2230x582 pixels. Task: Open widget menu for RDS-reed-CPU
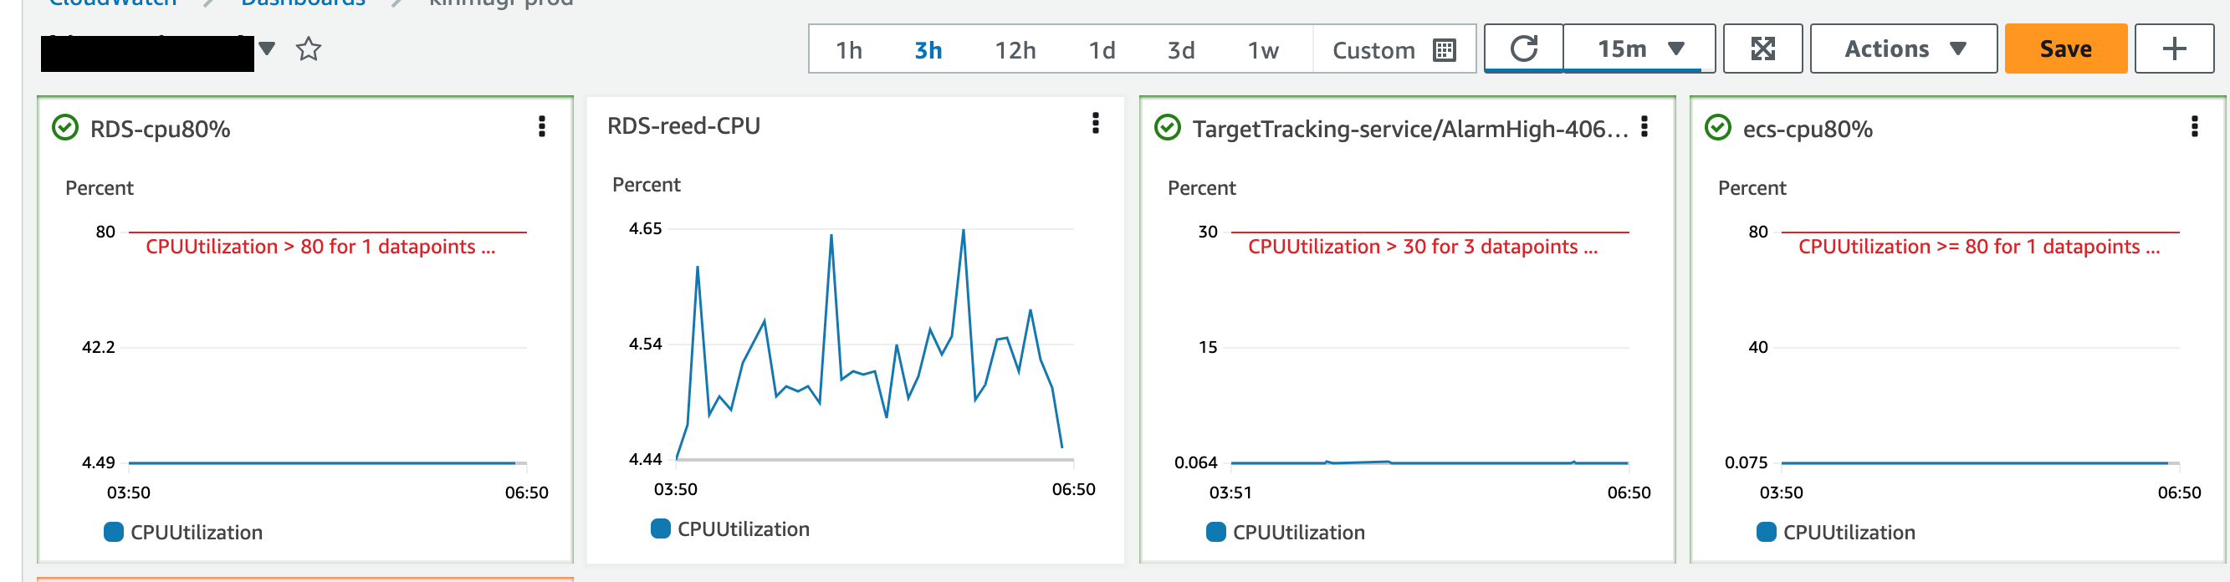pos(1095,123)
